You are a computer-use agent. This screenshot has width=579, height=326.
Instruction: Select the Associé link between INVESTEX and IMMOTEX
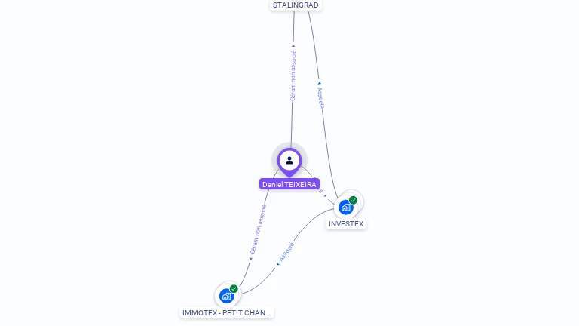[286, 252]
